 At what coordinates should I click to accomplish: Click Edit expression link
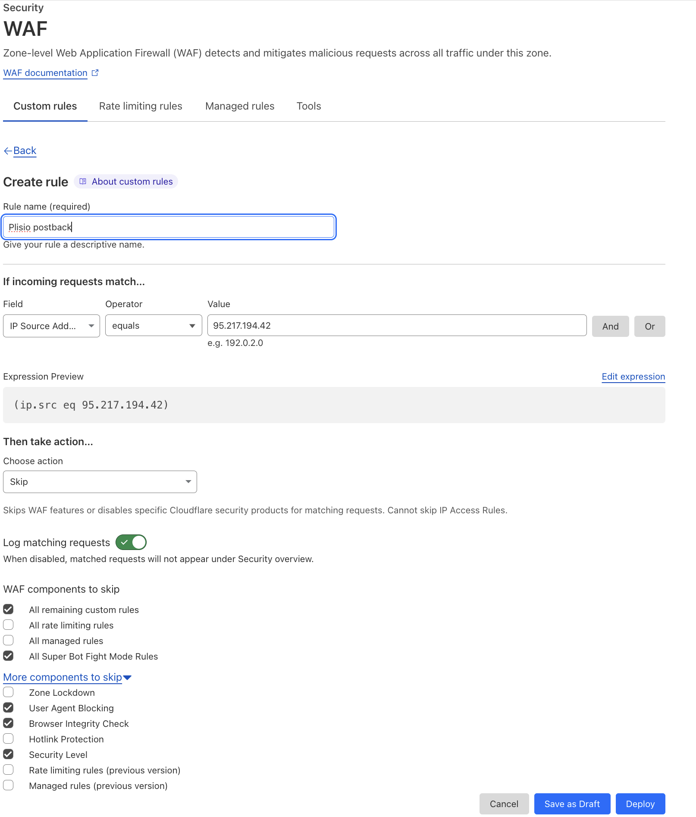pos(633,377)
